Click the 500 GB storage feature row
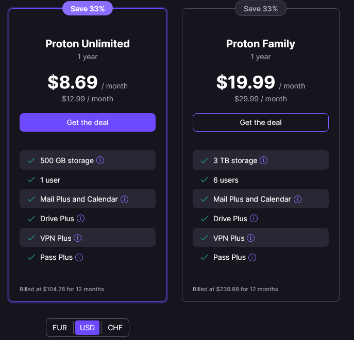The image size is (354, 340). [x=88, y=160]
